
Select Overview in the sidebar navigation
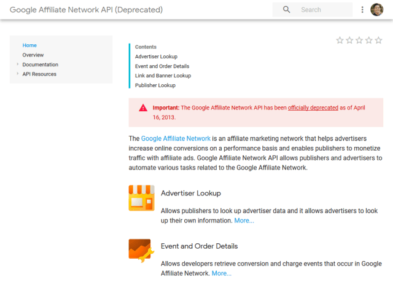click(33, 55)
